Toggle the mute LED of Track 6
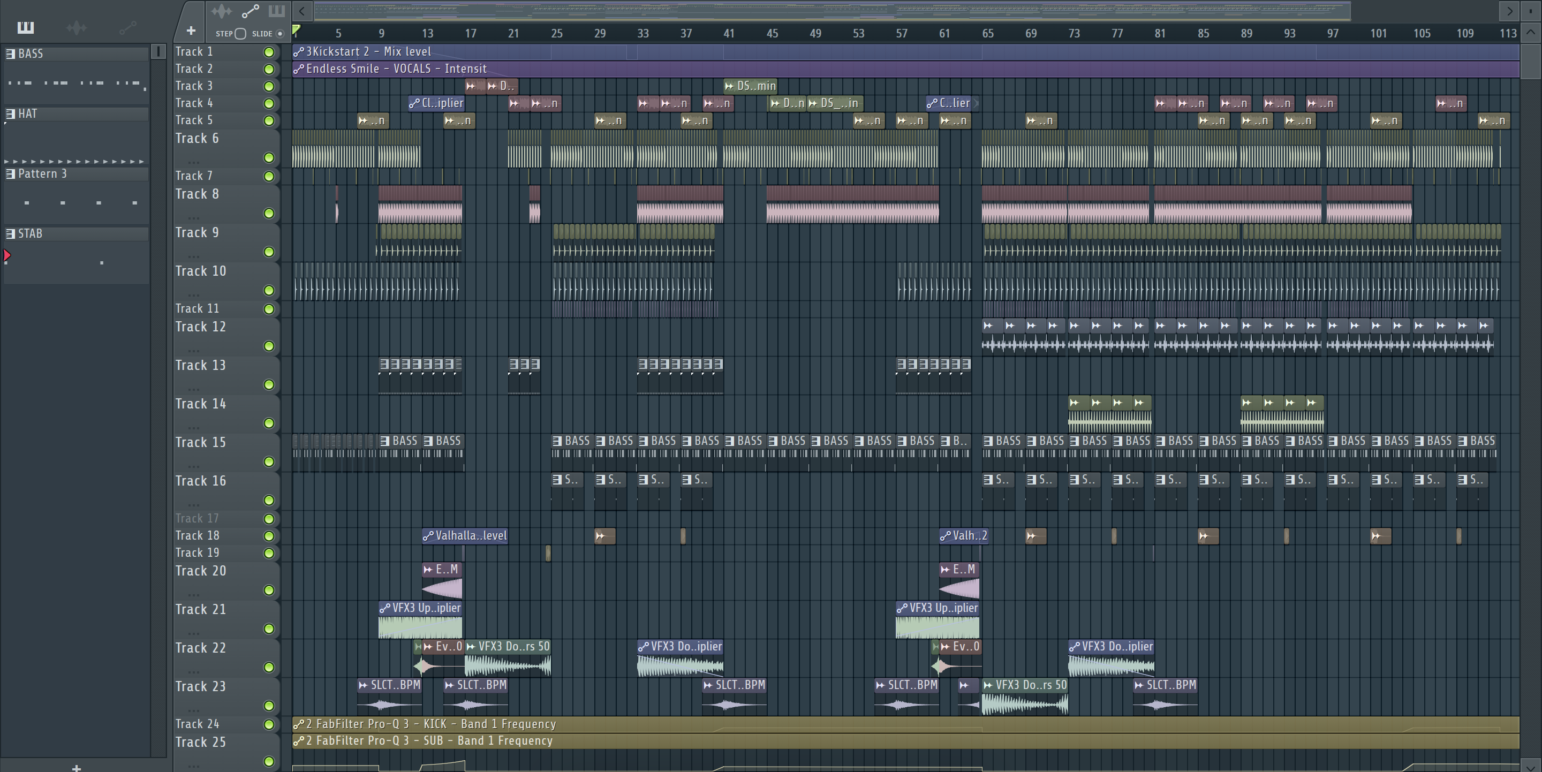This screenshot has width=1542, height=772. click(269, 157)
